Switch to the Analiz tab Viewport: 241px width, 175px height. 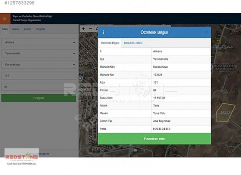27,29
